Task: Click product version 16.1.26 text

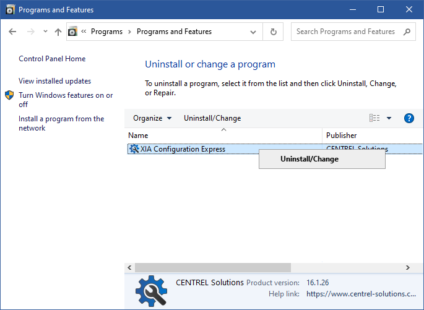Action: pyautogui.click(x=318, y=283)
